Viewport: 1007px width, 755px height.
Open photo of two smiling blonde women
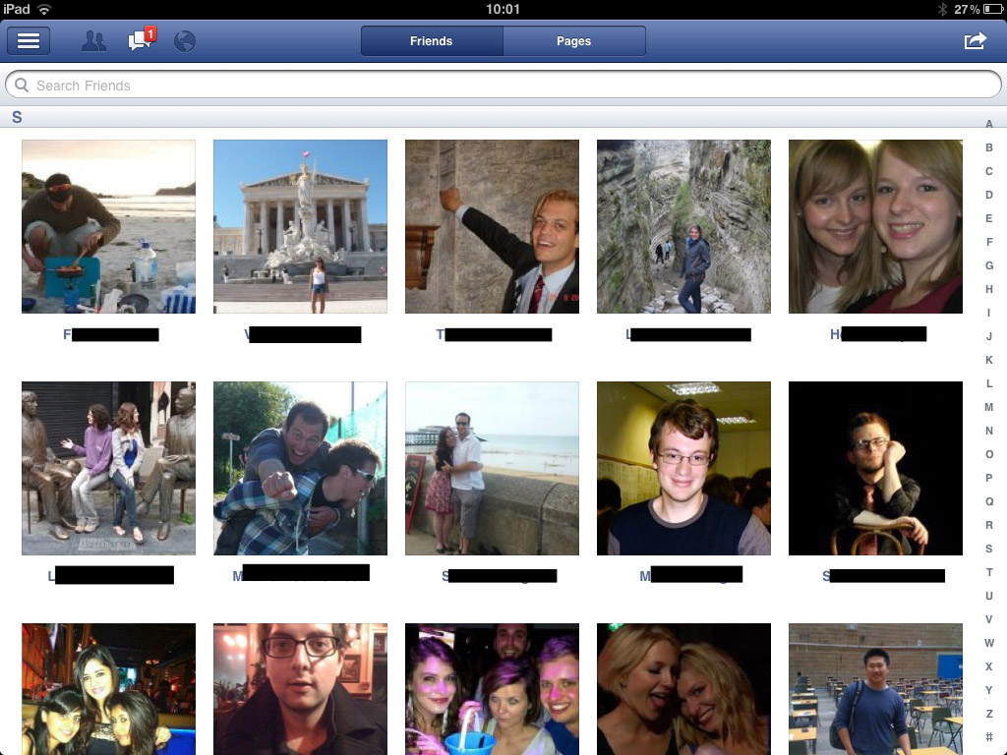[x=875, y=227]
